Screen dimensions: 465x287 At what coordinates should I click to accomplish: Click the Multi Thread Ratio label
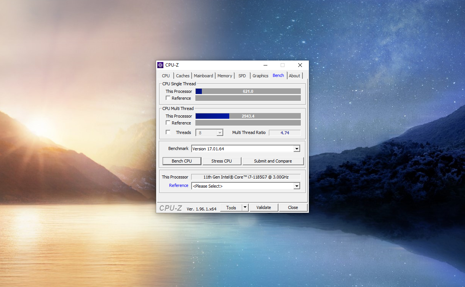249,132
